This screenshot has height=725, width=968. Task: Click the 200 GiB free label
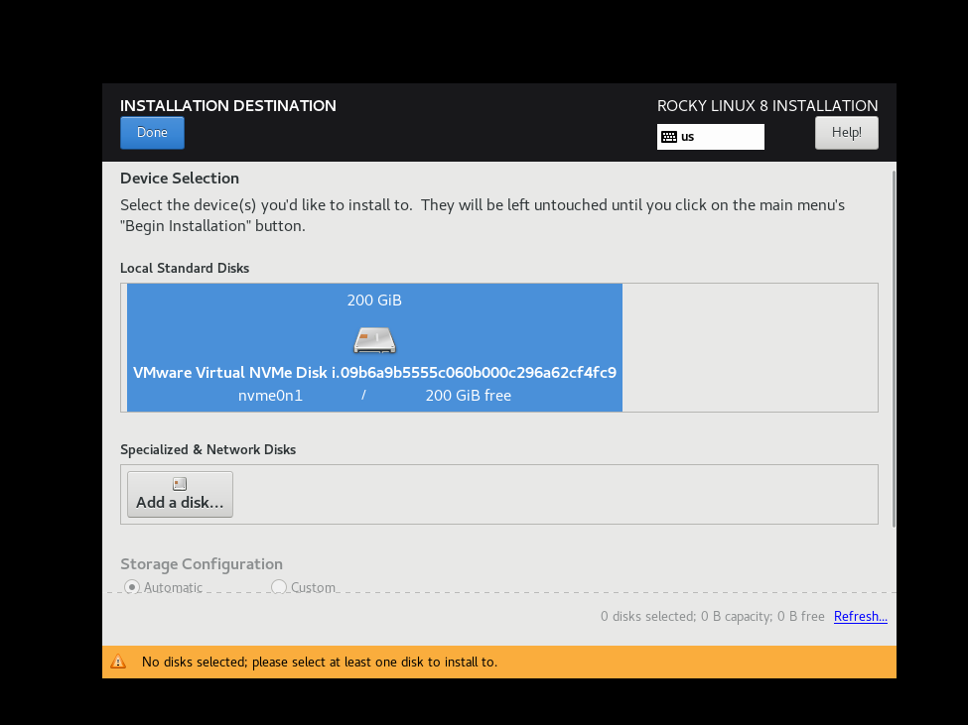468,396
